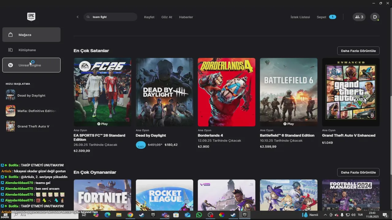Image resolution: width=392 pixels, height=220 pixels.
Task: Click the Mağaza shopping bag icon
Action: (10, 35)
